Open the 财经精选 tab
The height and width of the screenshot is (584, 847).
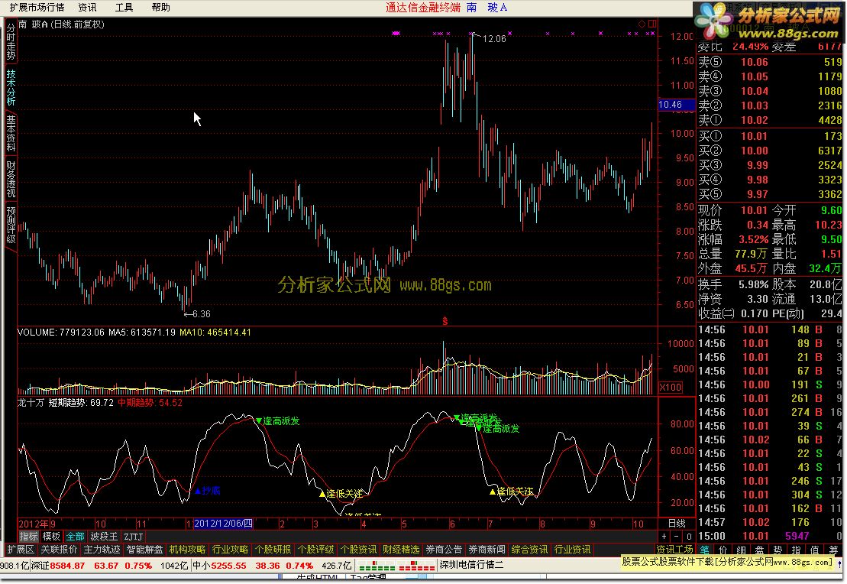(401, 550)
